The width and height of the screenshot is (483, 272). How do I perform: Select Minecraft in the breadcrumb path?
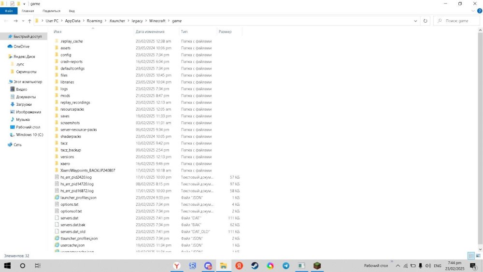pyautogui.click(x=157, y=21)
